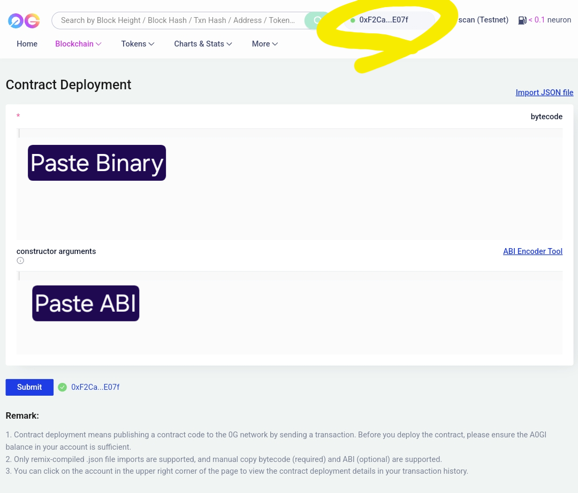Click the 0G logo icon
This screenshot has height=493, width=578.
point(24,21)
